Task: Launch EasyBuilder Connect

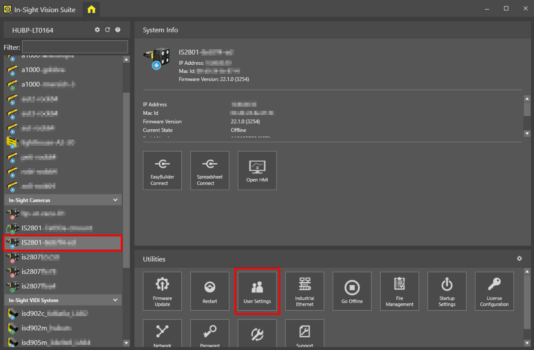Action: pyautogui.click(x=162, y=170)
